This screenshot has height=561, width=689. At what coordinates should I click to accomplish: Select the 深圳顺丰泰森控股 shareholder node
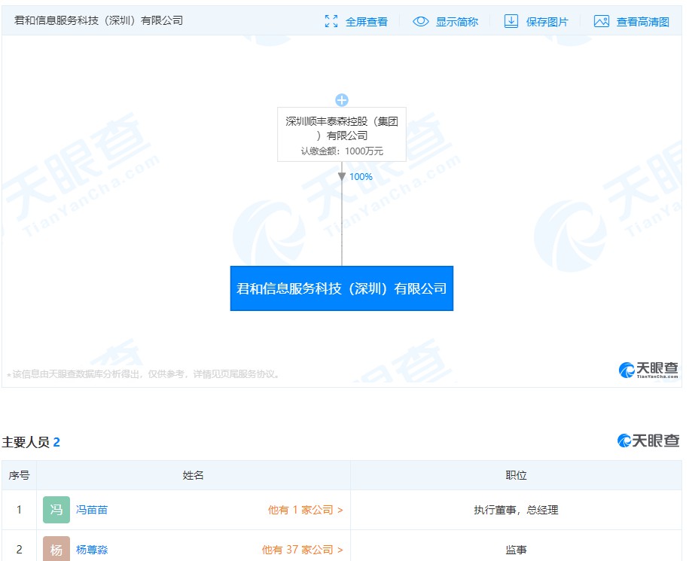pos(342,135)
